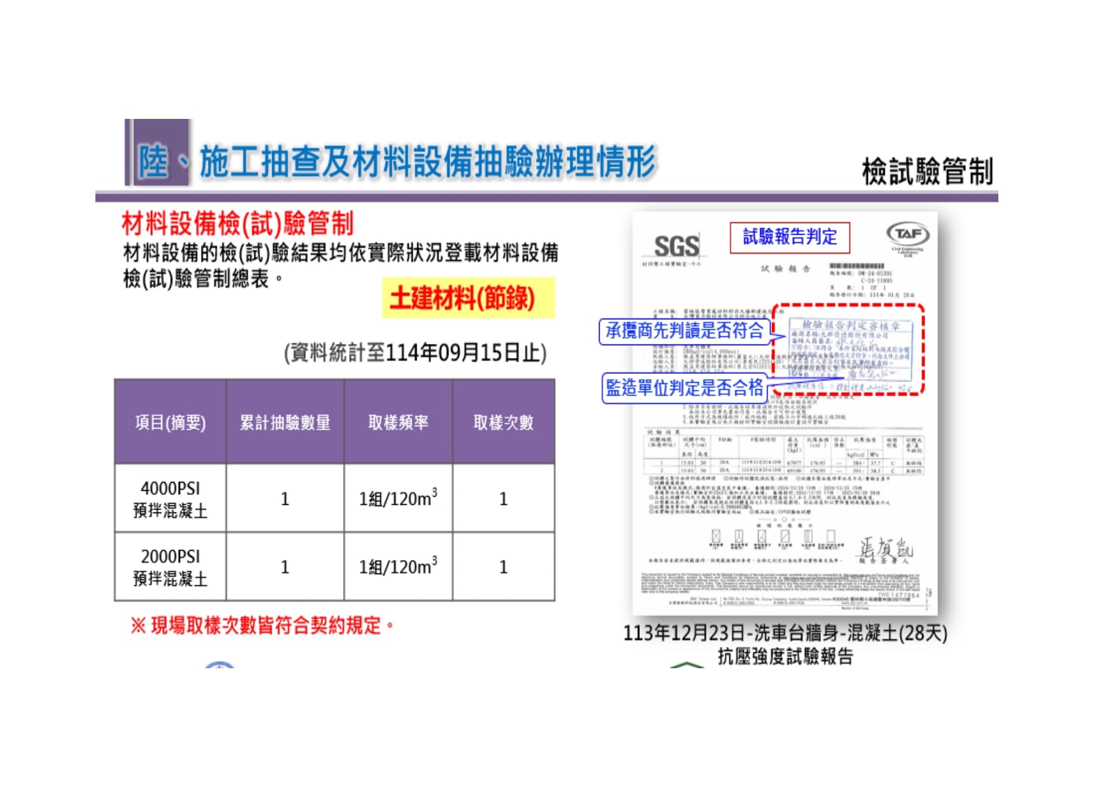Click the purple 陸 section number block

coord(157,152)
